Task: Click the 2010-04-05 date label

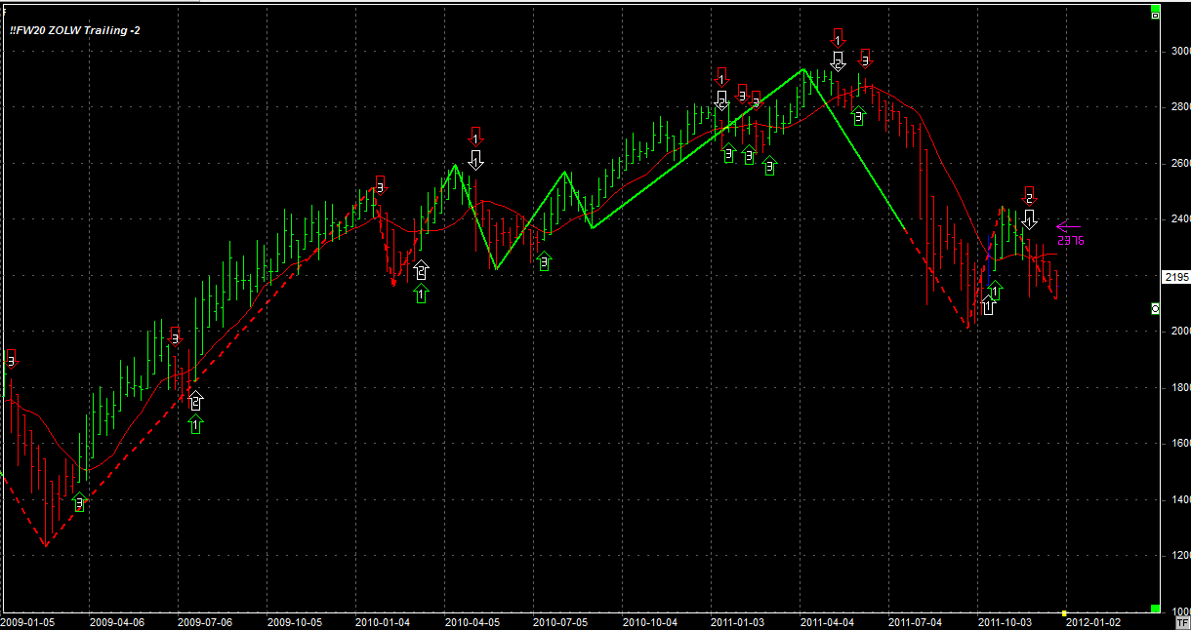Action: click(x=472, y=621)
